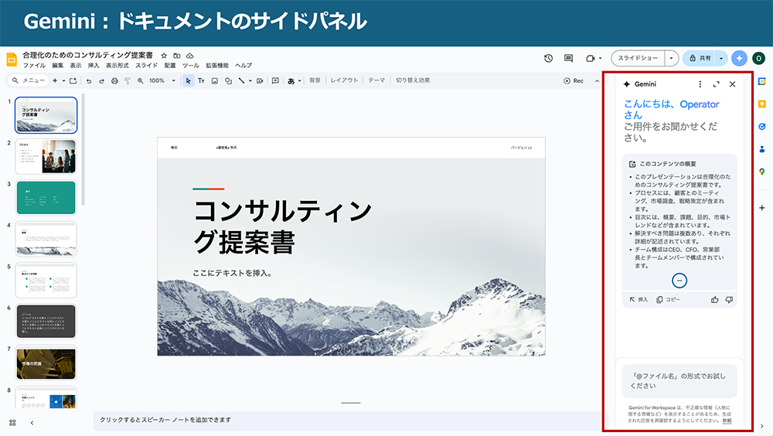The image size is (773, 436).
Task: Give thumbs up to summary
Action: pyautogui.click(x=715, y=299)
